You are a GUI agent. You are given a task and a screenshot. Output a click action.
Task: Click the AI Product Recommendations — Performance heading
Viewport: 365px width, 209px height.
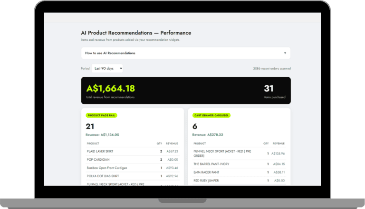coord(136,33)
